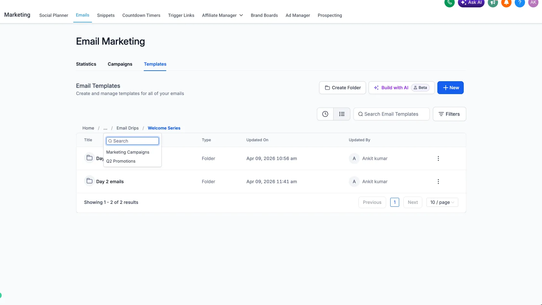Screen dimensions: 542x305
Task: Click the Create Folder button
Action: 342,88
